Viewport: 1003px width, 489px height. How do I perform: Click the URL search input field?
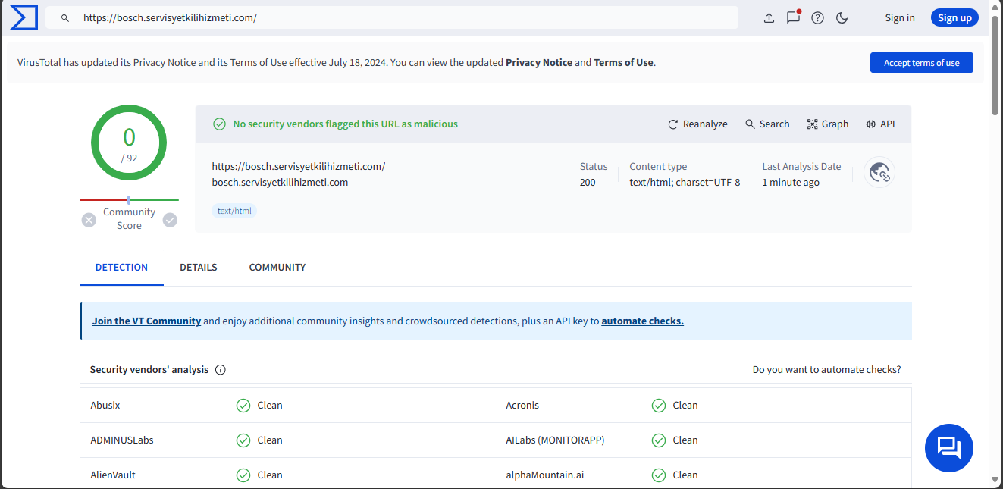pyautogui.click(x=394, y=17)
